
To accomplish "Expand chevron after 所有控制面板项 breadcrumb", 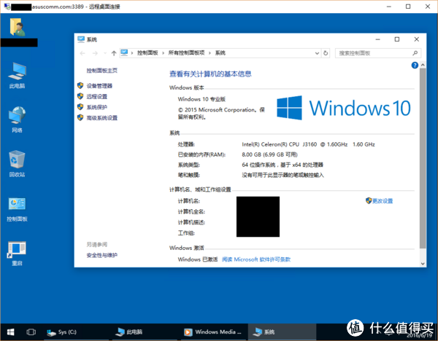I will click(210, 53).
